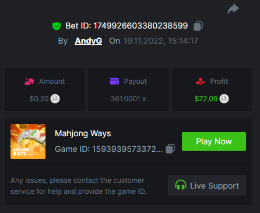Click the coin icon beside $72.09 profit
This screenshot has height=213, width=260.
[224, 99]
